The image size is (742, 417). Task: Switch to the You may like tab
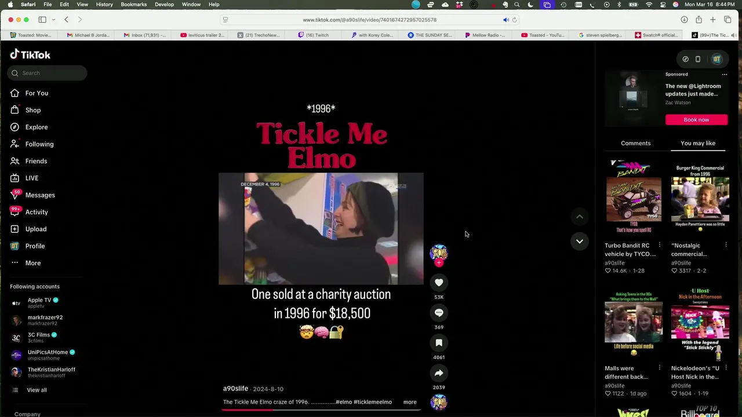pyautogui.click(x=698, y=143)
